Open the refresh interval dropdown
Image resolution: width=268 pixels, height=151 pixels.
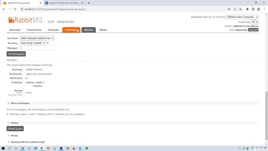click(x=242, y=17)
